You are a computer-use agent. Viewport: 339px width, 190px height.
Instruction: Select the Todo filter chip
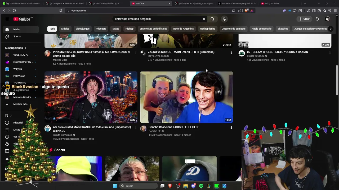point(52,29)
